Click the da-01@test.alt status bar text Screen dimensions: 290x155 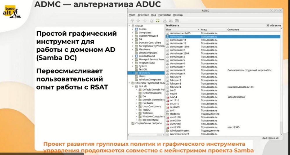pos(270,138)
